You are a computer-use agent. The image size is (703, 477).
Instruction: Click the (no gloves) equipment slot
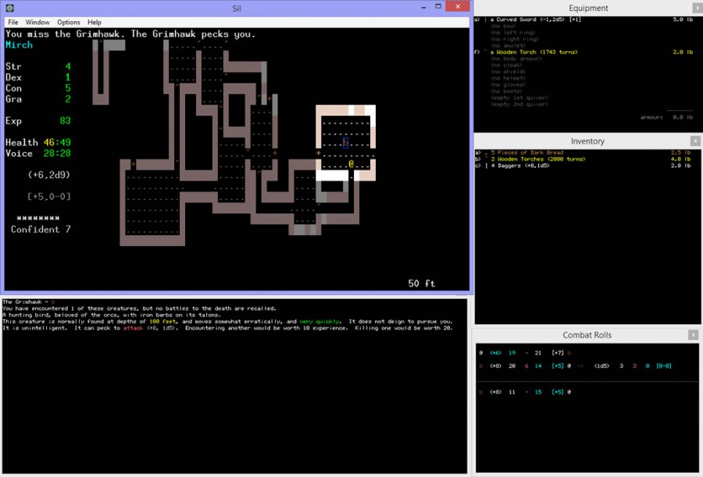pos(508,85)
